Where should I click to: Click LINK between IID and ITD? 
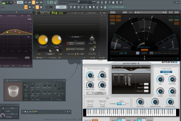click(145, 53)
